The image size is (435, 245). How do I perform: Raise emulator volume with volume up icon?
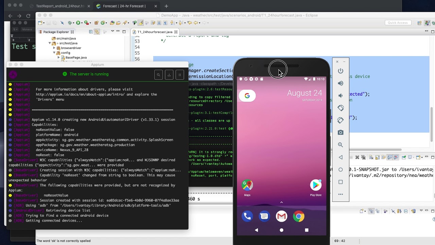click(x=341, y=83)
